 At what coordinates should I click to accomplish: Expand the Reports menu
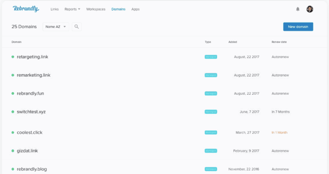tap(72, 9)
